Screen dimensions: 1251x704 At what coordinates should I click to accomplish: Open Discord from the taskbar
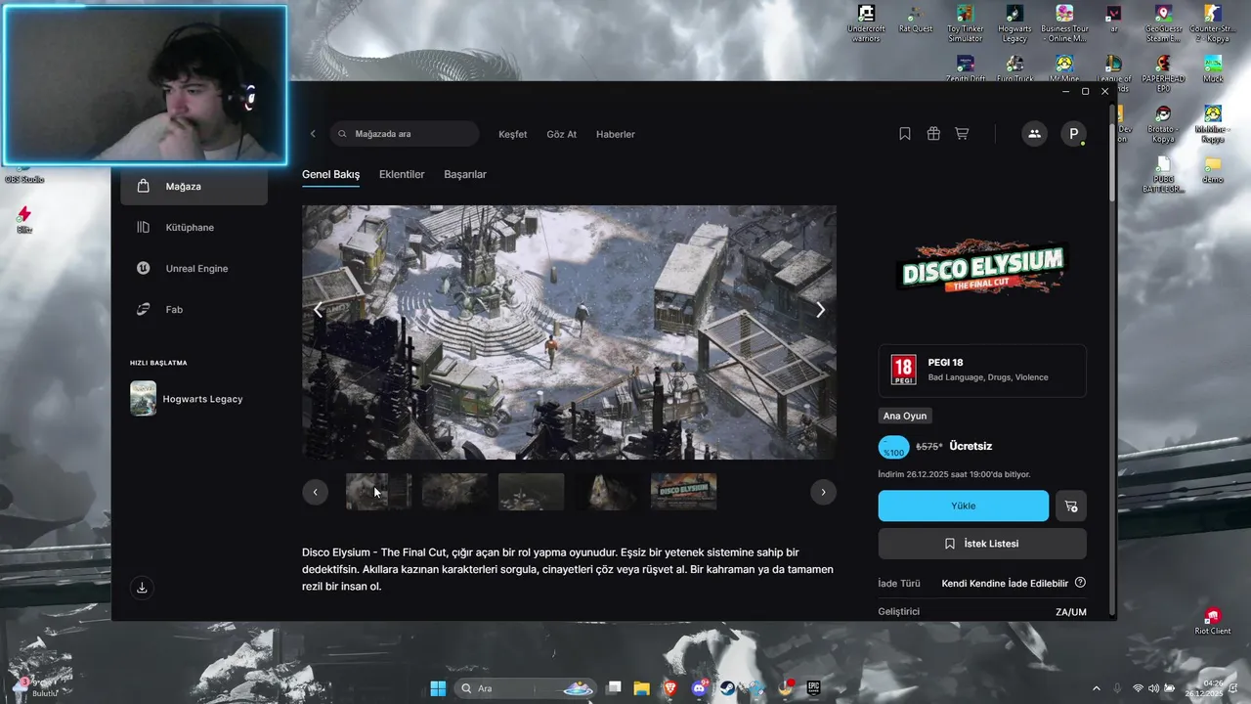click(699, 688)
